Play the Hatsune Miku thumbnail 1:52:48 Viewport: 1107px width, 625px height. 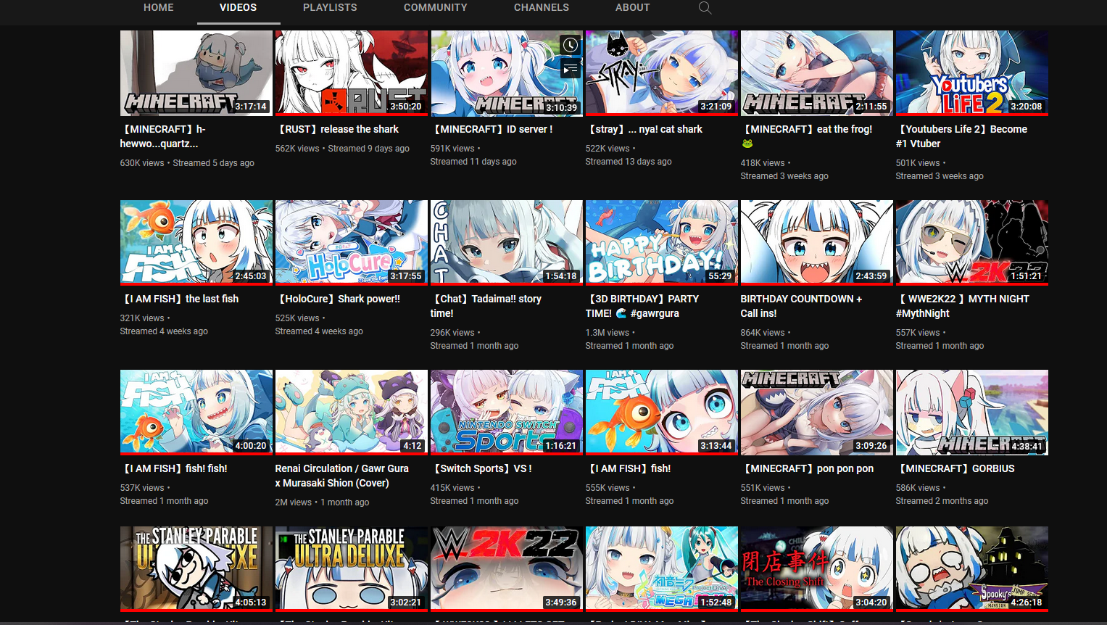662,569
